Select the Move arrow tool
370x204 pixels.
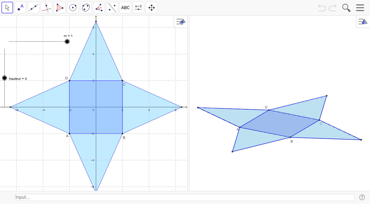7,8
